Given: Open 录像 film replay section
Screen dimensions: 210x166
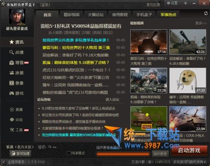Looking at the screenshot, I should (16, 83).
